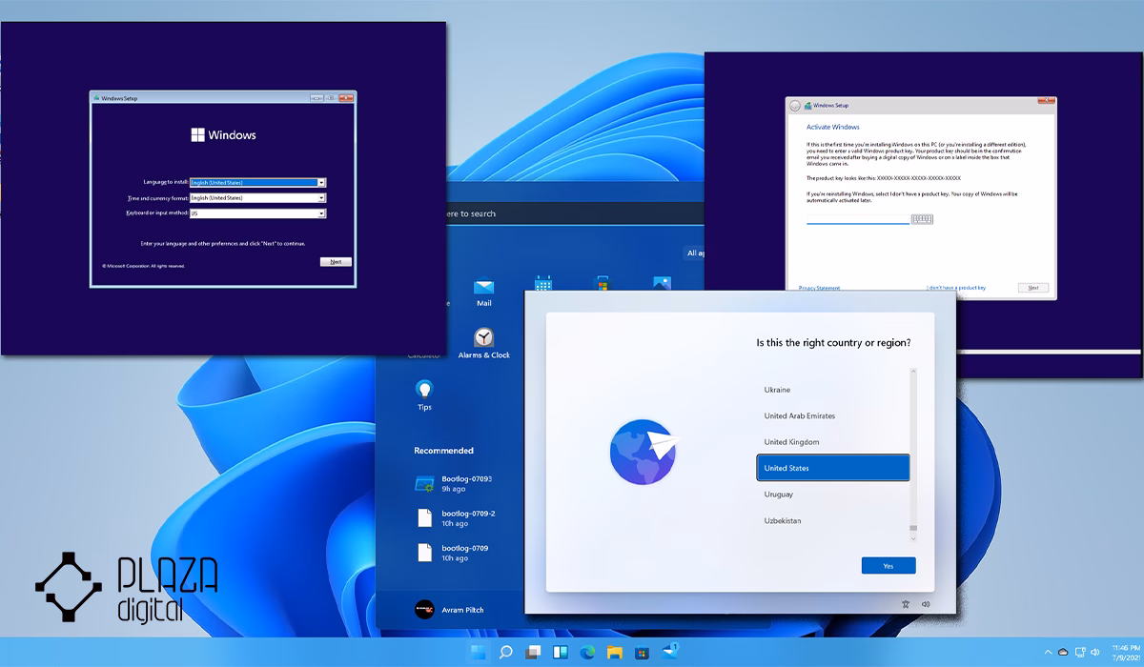Show hidden system tray icons chevron
Screen dimensions: 1144x667
pyautogui.click(x=1049, y=653)
